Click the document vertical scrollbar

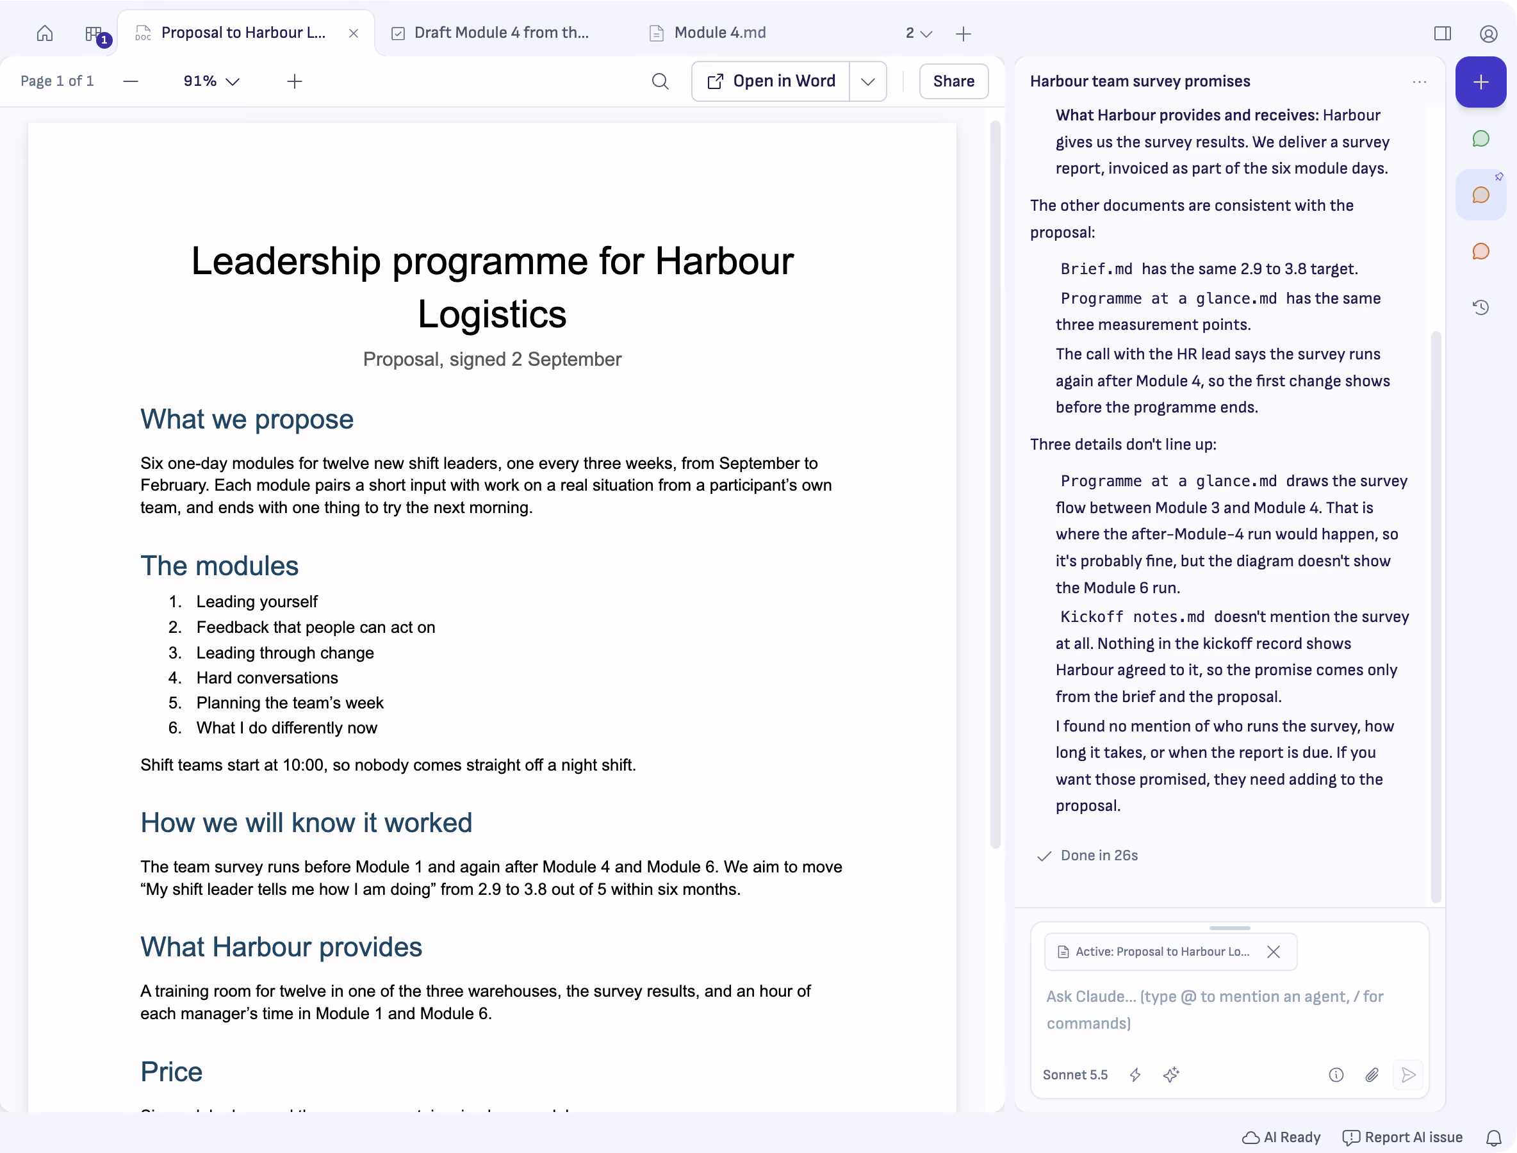click(995, 484)
